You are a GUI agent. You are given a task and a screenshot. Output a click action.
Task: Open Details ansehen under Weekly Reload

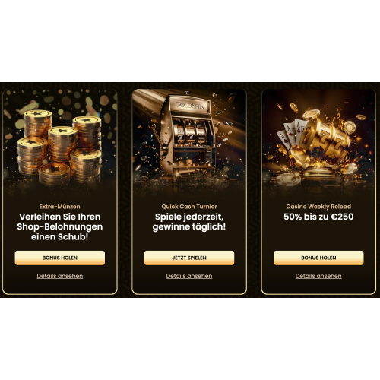click(x=318, y=276)
